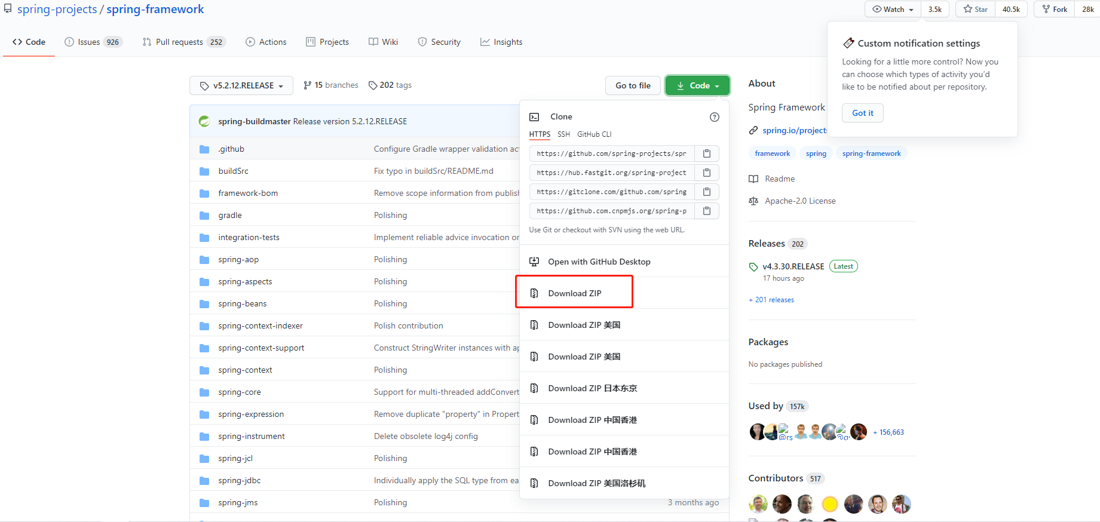Click the terminal icon next to Clone
Image resolution: width=1100 pixels, height=522 pixels.
(x=534, y=117)
